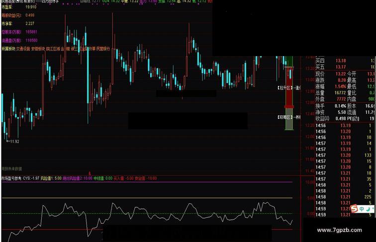The height and width of the screenshot is (242, 376).
Task: Click the 量比 label in the quote panel
Action: pyautogui.click(x=352, y=93)
